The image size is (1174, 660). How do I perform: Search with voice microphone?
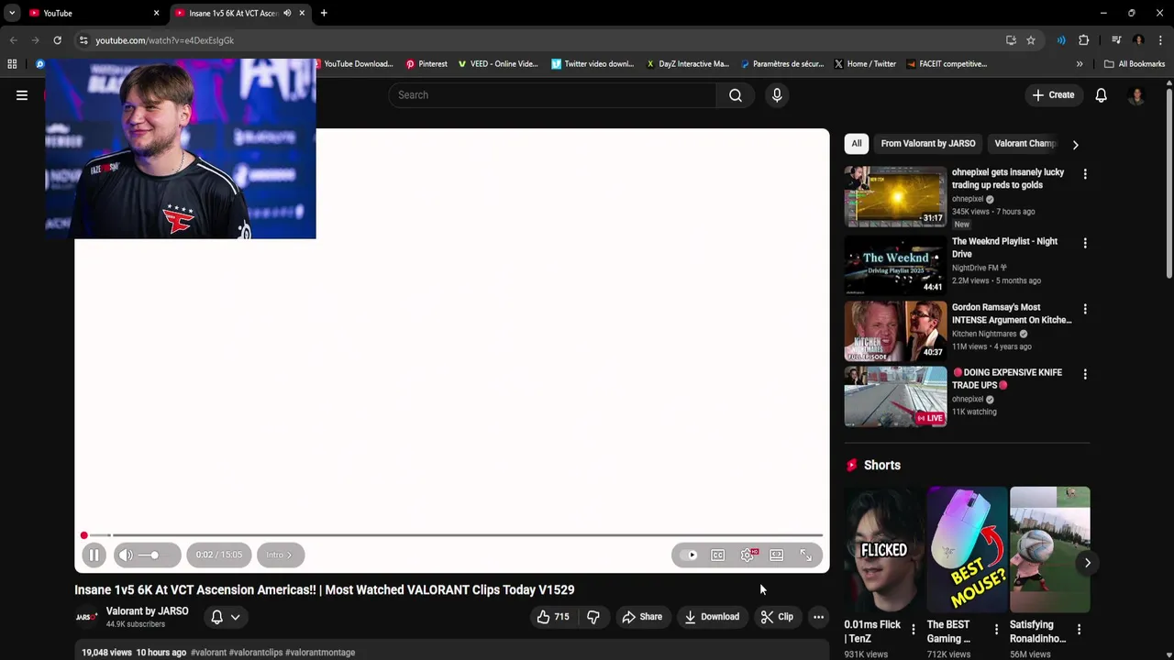777,95
